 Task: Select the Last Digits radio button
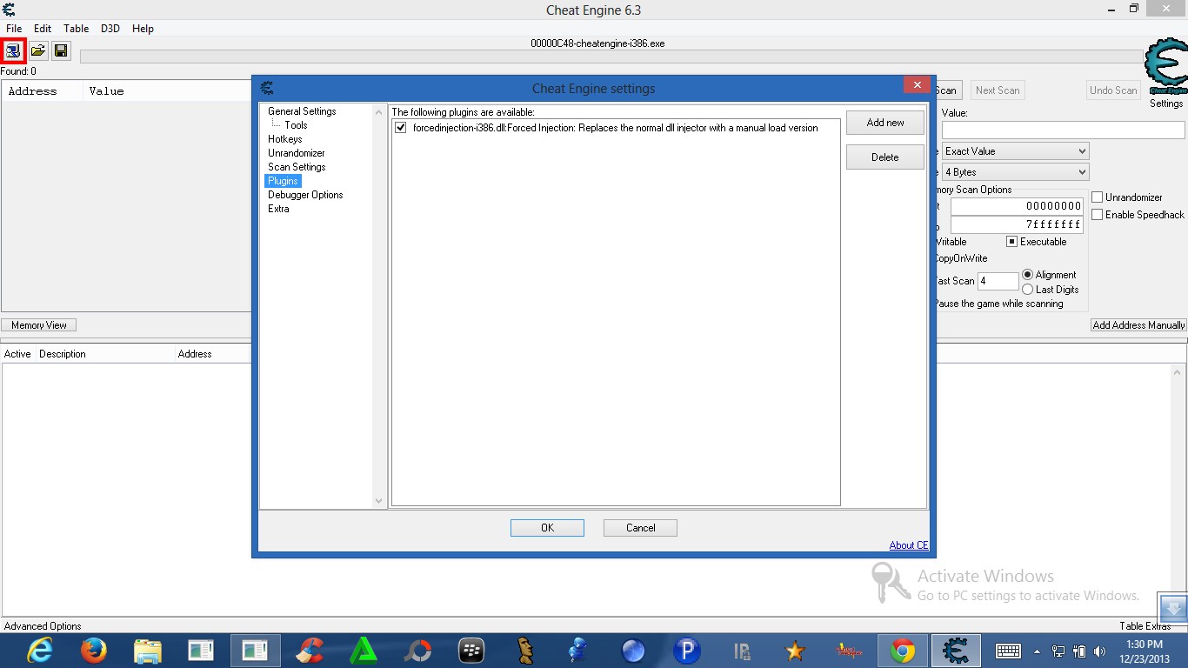point(1030,290)
